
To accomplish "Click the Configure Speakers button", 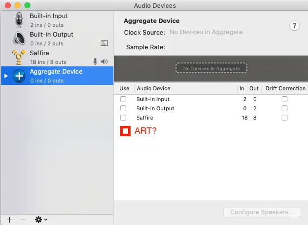I will click(262, 212).
